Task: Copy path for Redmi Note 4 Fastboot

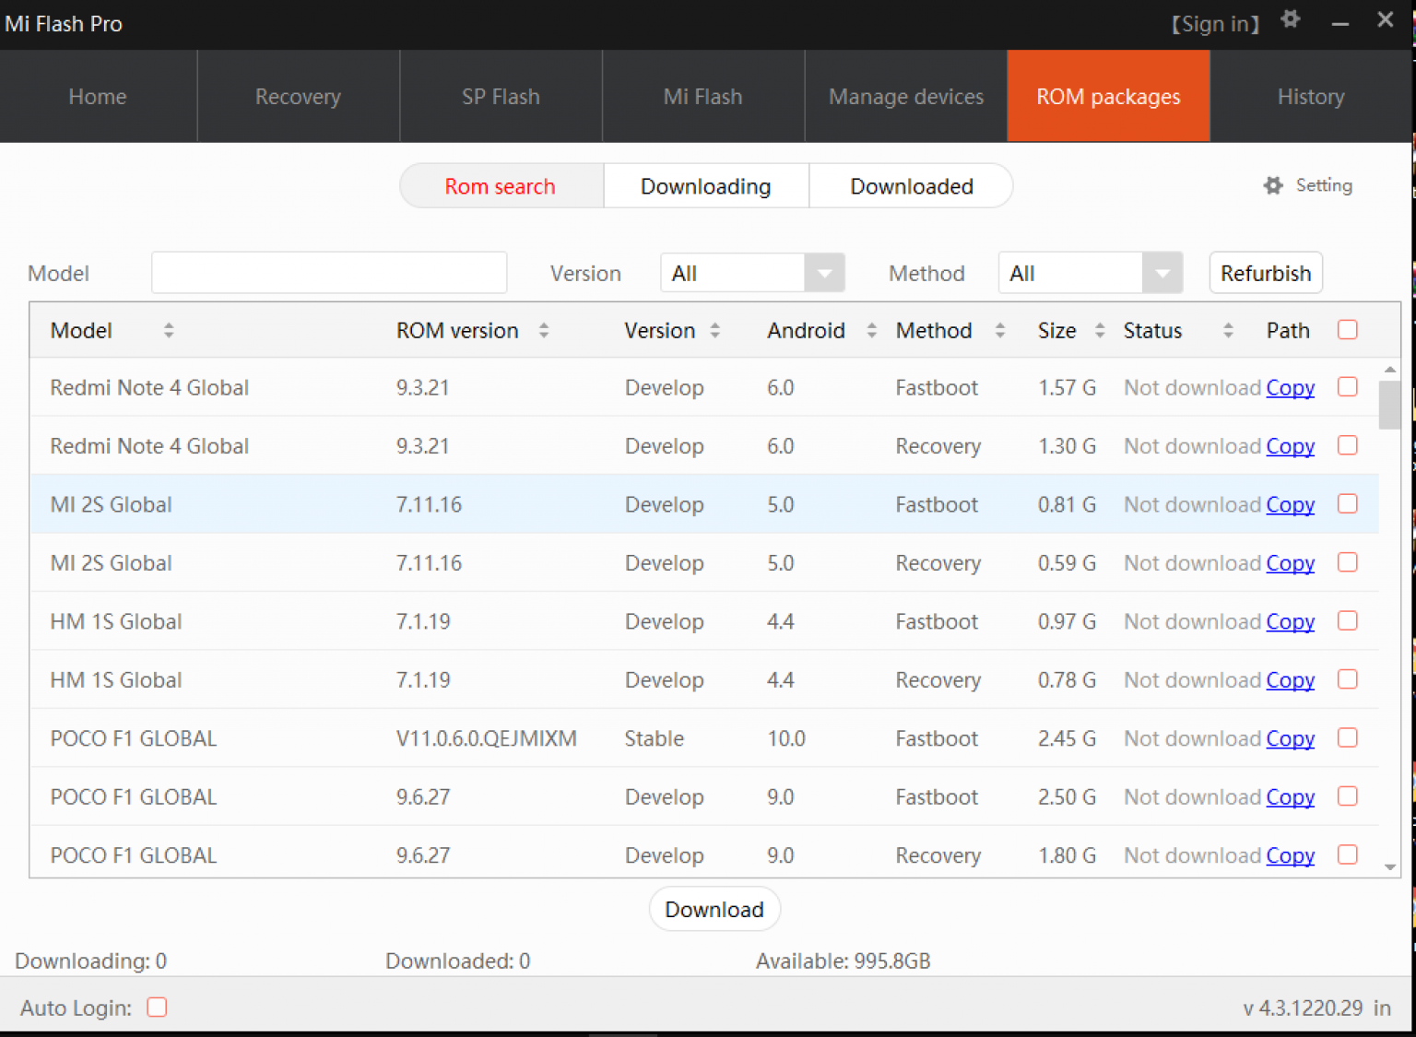Action: (x=1291, y=388)
